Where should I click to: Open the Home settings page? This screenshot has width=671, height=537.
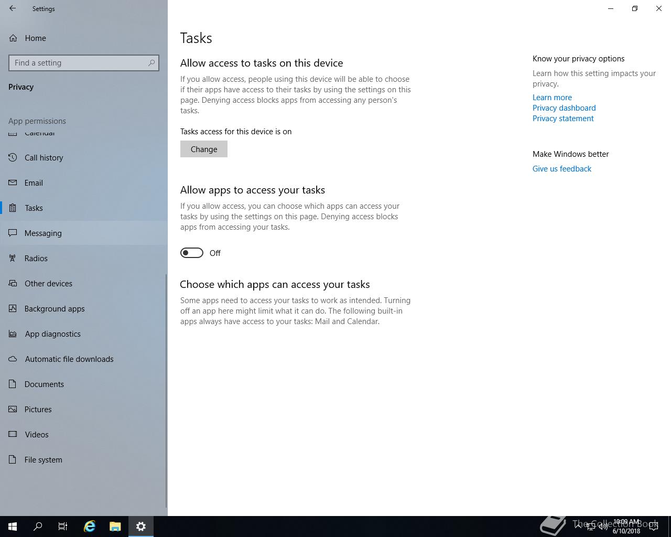pos(84,38)
